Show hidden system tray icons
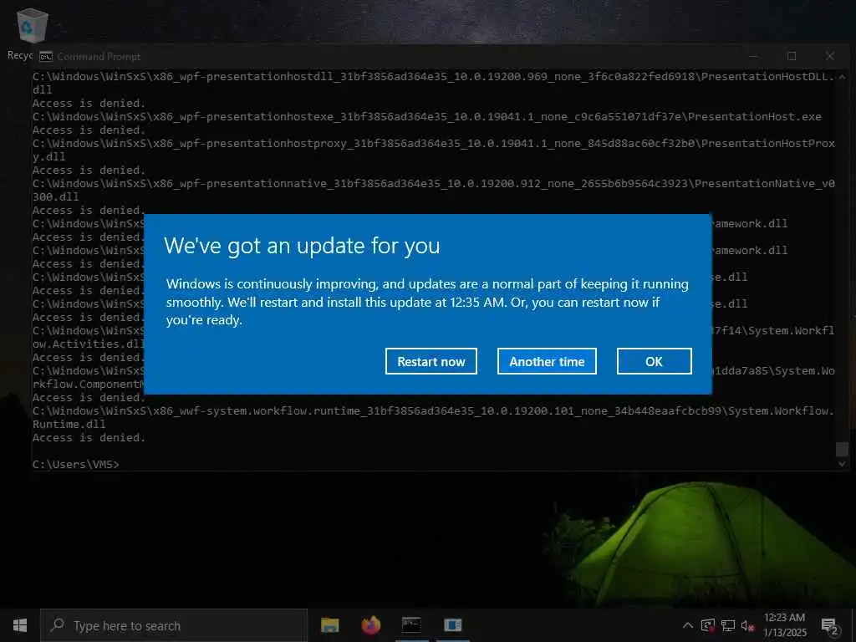The height and width of the screenshot is (642, 856). pos(688,625)
